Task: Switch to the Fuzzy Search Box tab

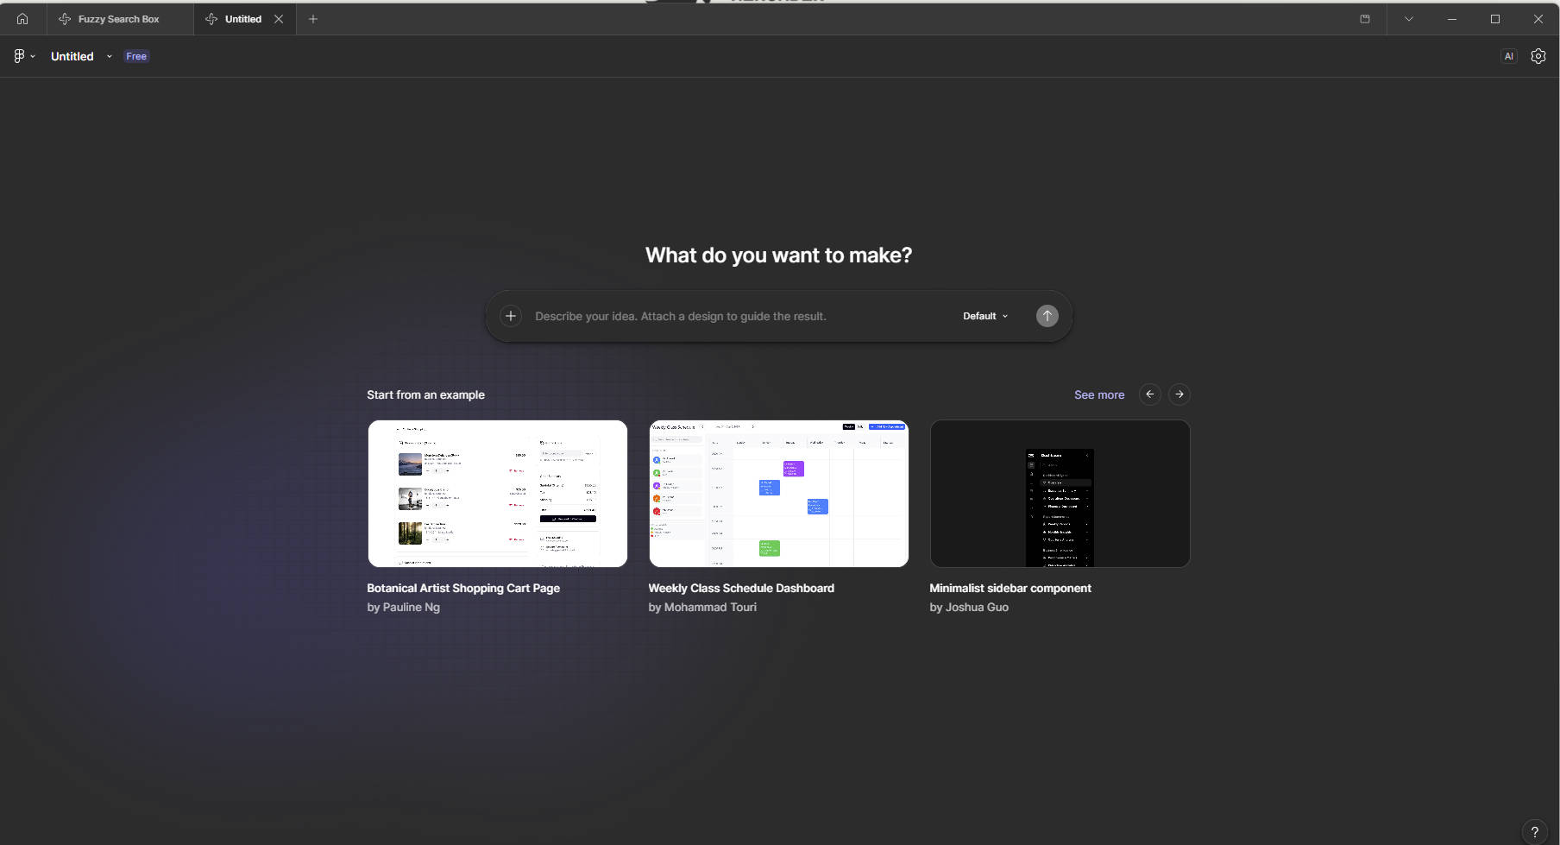Action: (118, 19)
